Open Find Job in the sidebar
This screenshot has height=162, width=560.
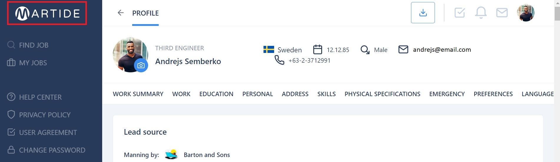[x=28, y=45]
